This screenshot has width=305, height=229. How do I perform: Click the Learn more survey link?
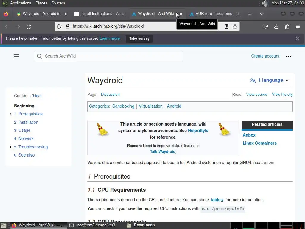[110, 38]
